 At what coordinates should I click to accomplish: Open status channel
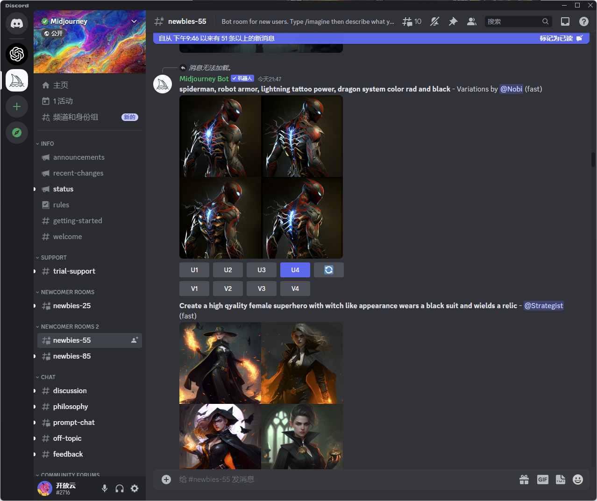(x=90, y=189)
